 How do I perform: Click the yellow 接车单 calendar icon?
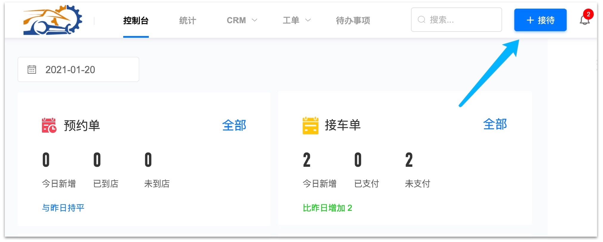point(310,125)
